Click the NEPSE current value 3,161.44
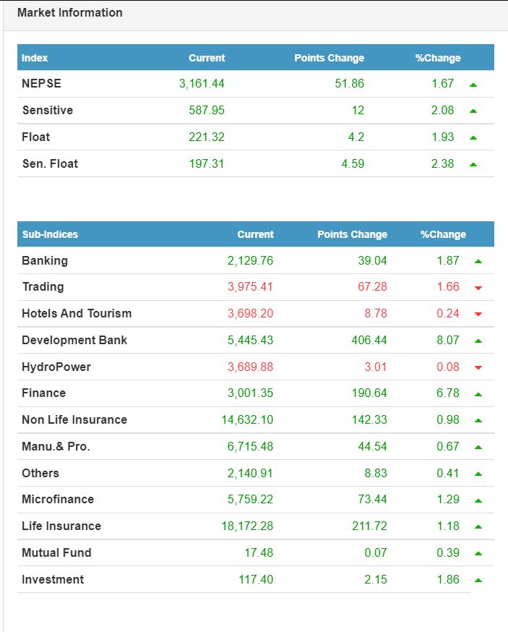Viewport: 508px width, 632px height. tap(202, 83)
